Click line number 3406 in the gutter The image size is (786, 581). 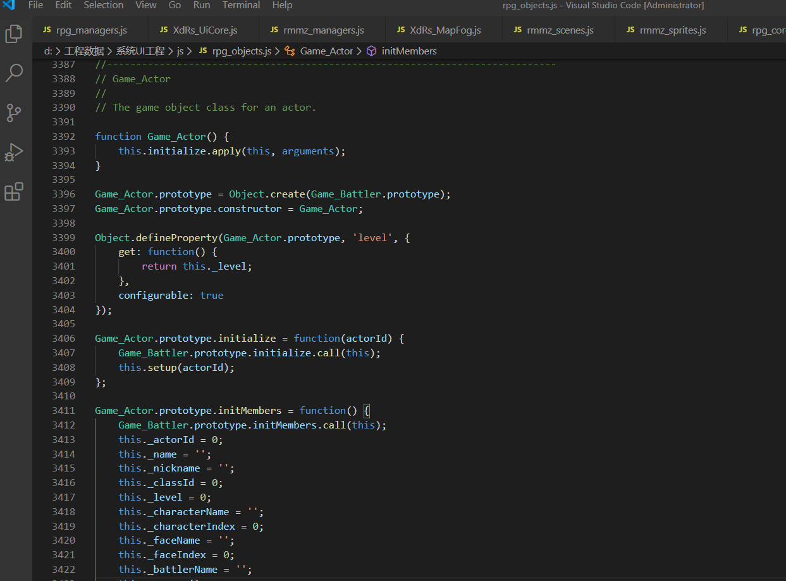tap(63, 339)
